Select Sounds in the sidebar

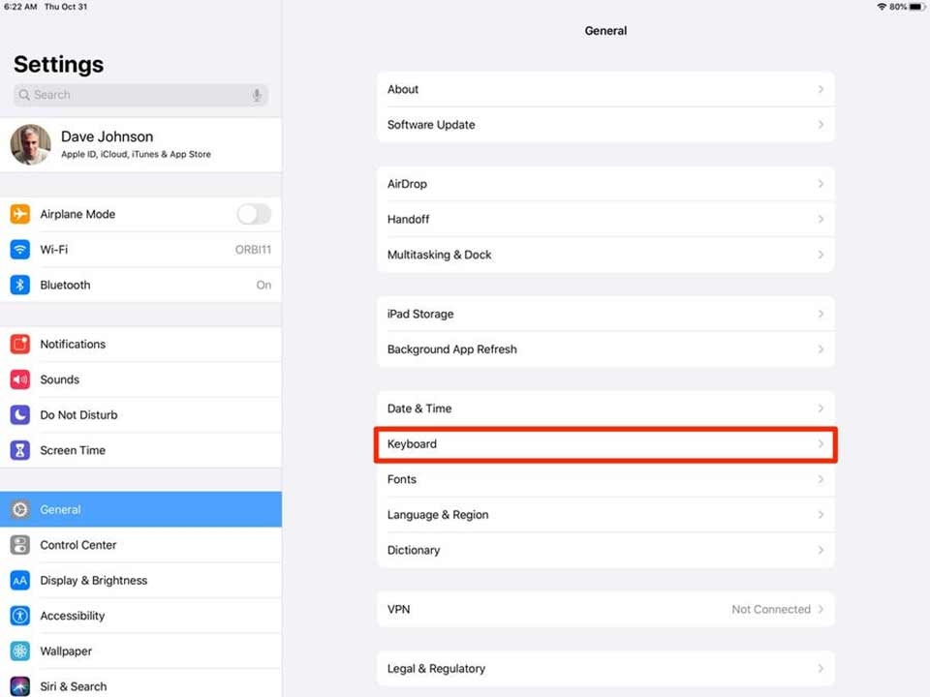[x=140, y=379]
